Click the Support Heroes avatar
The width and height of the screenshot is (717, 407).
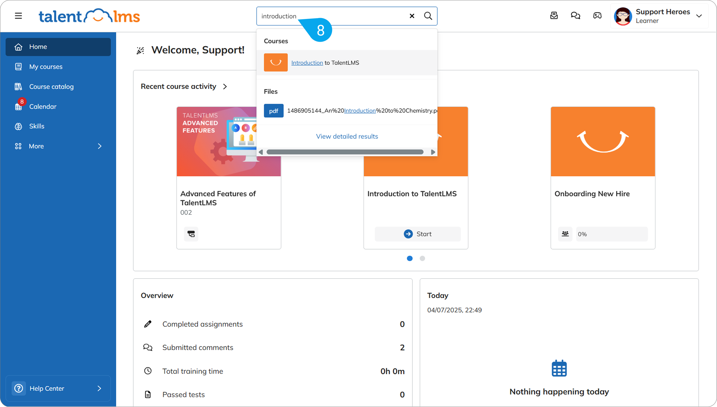point(623,16)
